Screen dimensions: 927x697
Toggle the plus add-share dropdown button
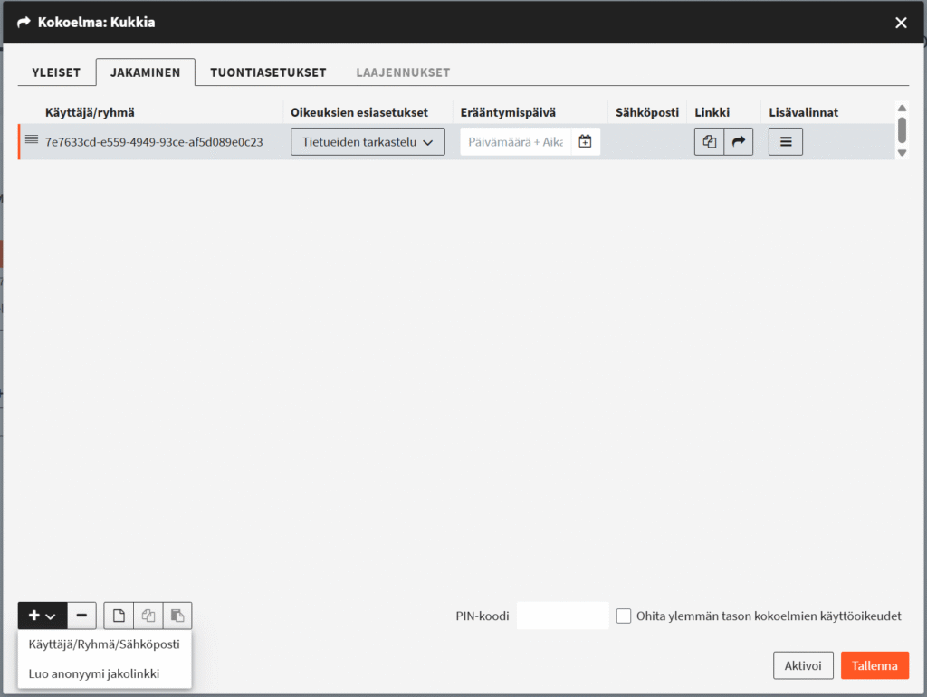(43, 616)
